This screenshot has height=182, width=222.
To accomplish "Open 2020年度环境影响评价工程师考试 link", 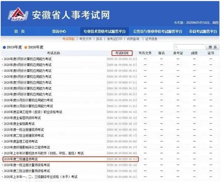I will 27,148.
